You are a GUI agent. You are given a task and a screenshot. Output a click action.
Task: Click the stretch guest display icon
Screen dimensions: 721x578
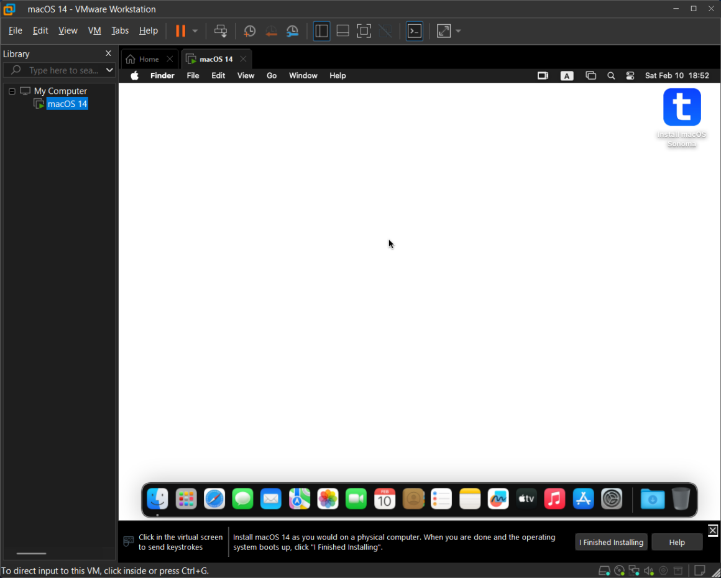pyautogui.click(x=444, y=31)
